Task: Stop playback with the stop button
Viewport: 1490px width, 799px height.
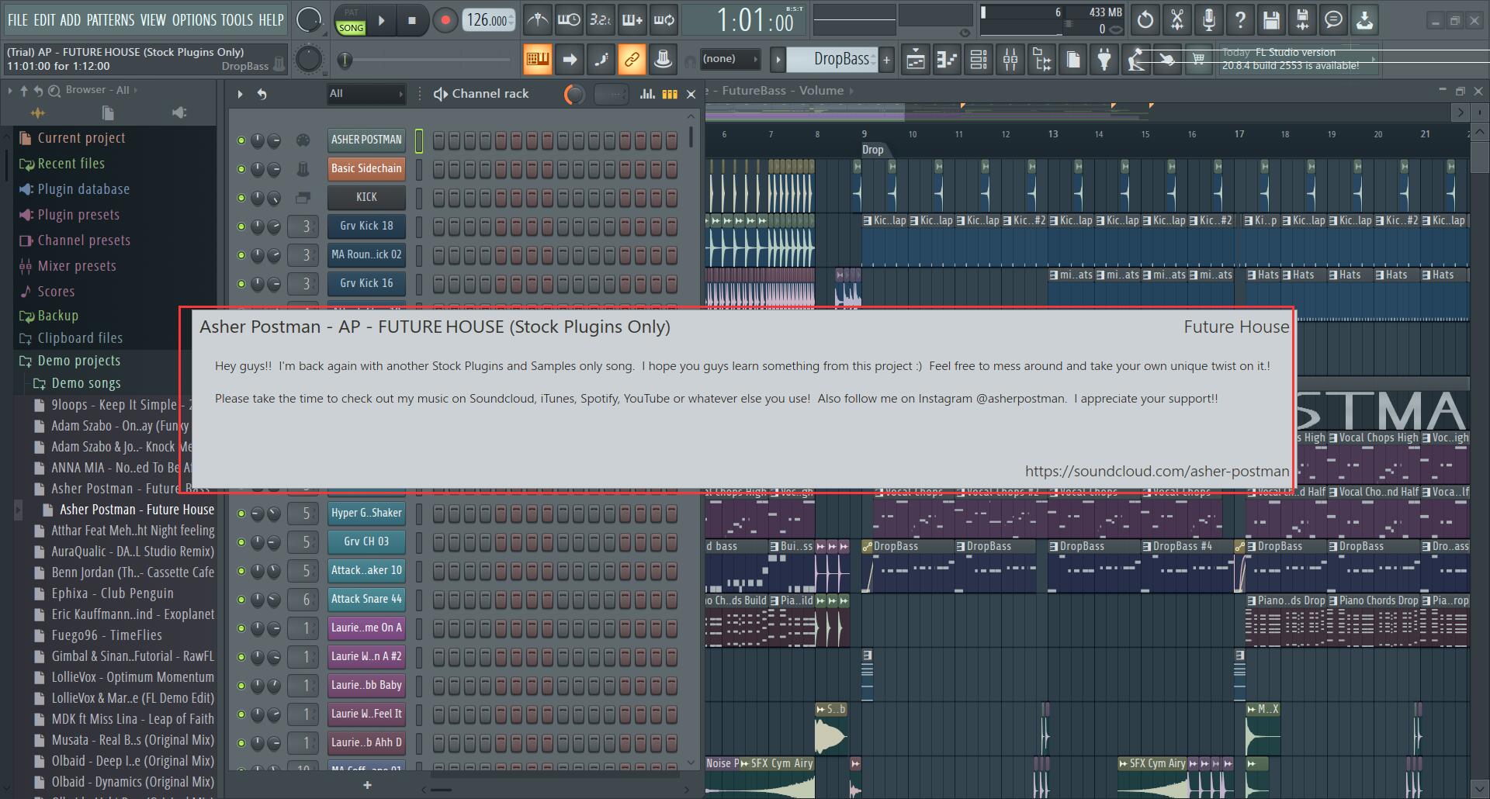Action: (412, 21)
